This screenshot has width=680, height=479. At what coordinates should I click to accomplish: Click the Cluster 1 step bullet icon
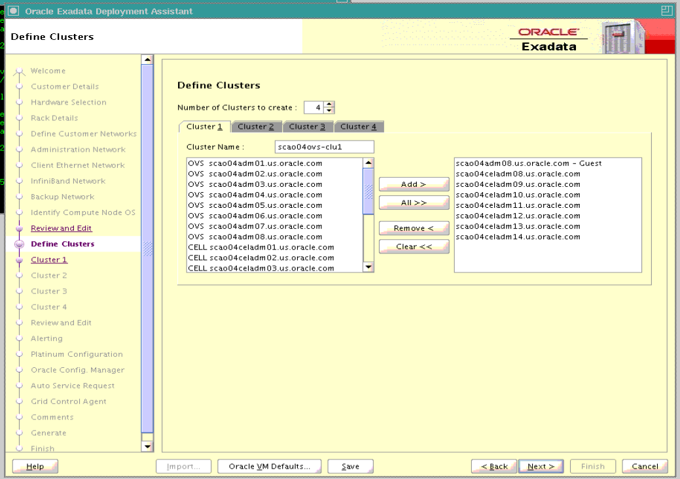tap(19, 259)
